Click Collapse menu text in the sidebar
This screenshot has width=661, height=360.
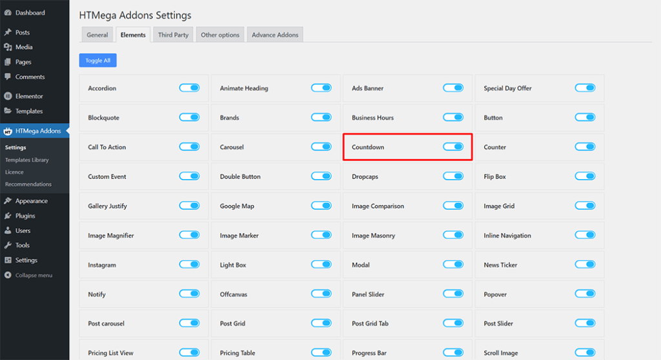(34, 276)
